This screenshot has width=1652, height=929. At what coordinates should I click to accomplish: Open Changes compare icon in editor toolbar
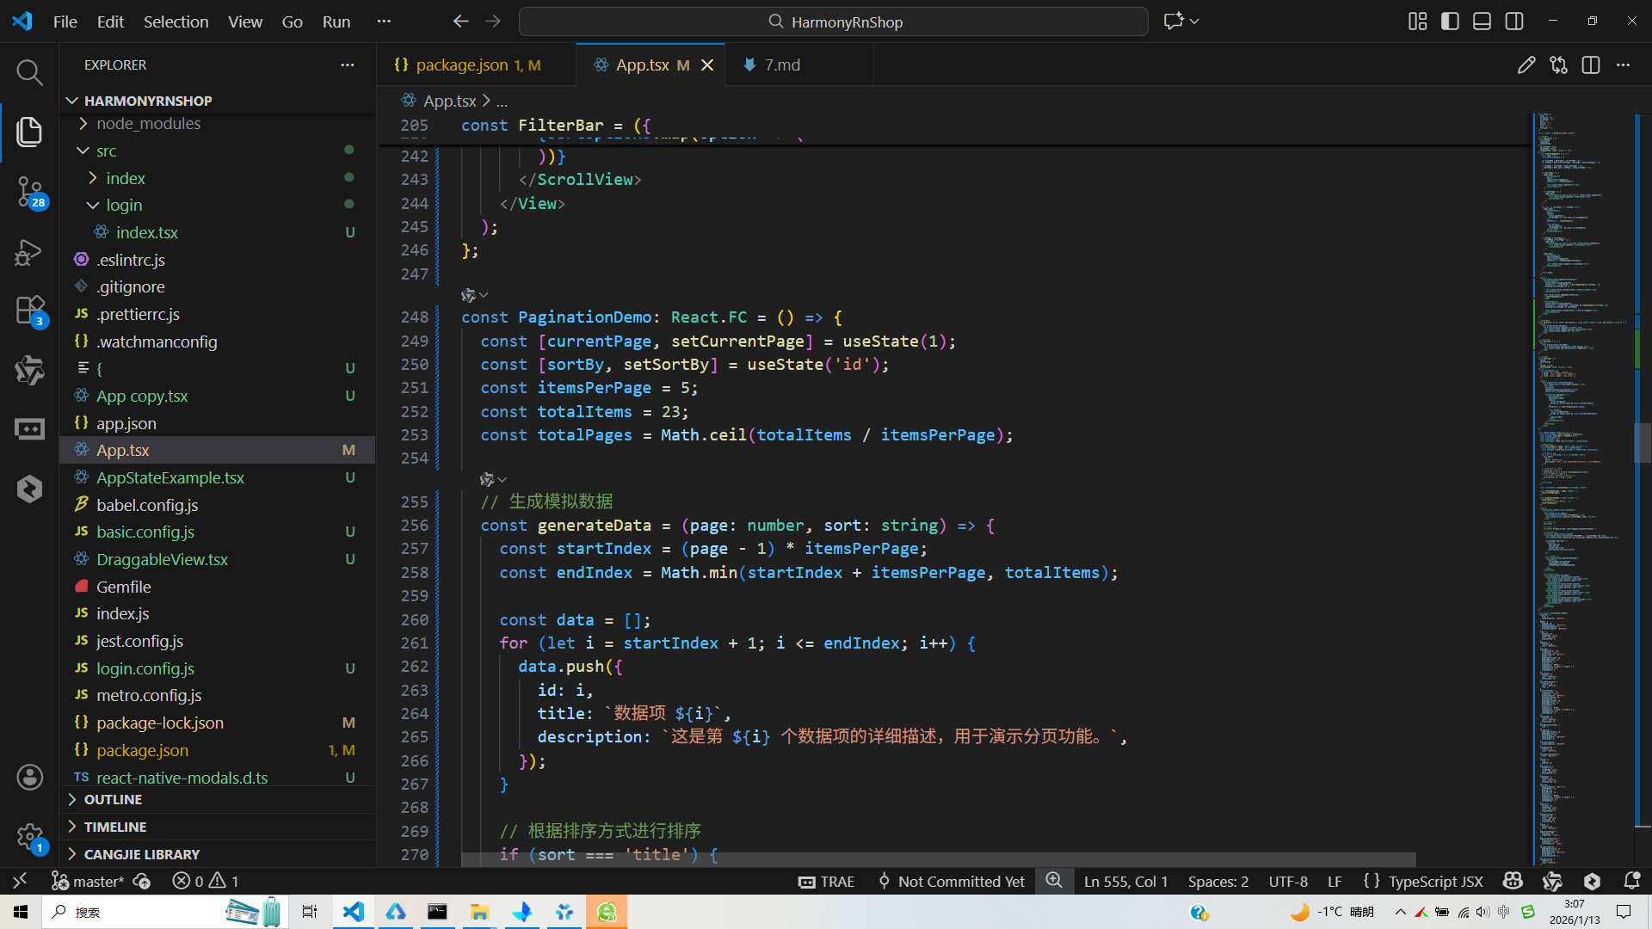pyautogui.click(x=1558, y=65)
